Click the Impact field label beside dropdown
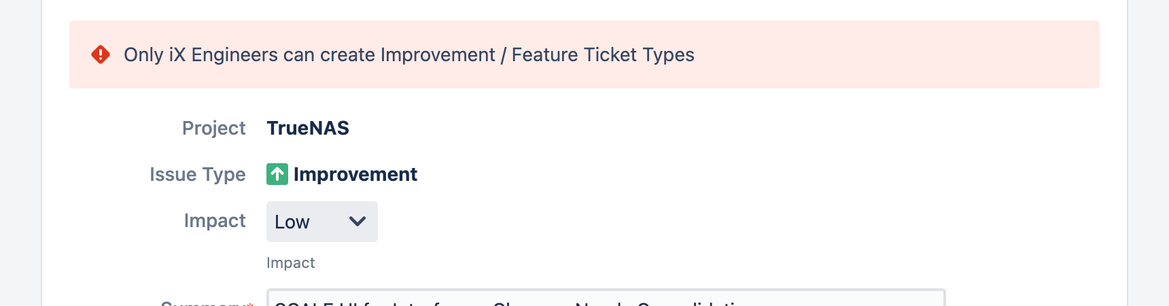1169x306 pixels. (215, 221)
